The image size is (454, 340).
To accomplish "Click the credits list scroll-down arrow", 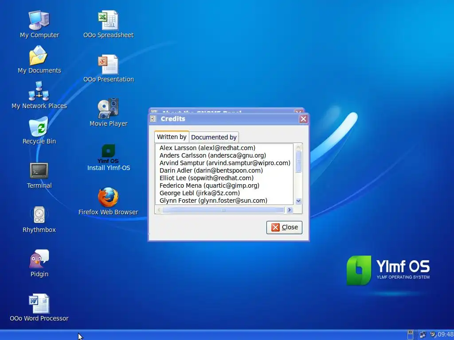I will click(x=298, y=201).
